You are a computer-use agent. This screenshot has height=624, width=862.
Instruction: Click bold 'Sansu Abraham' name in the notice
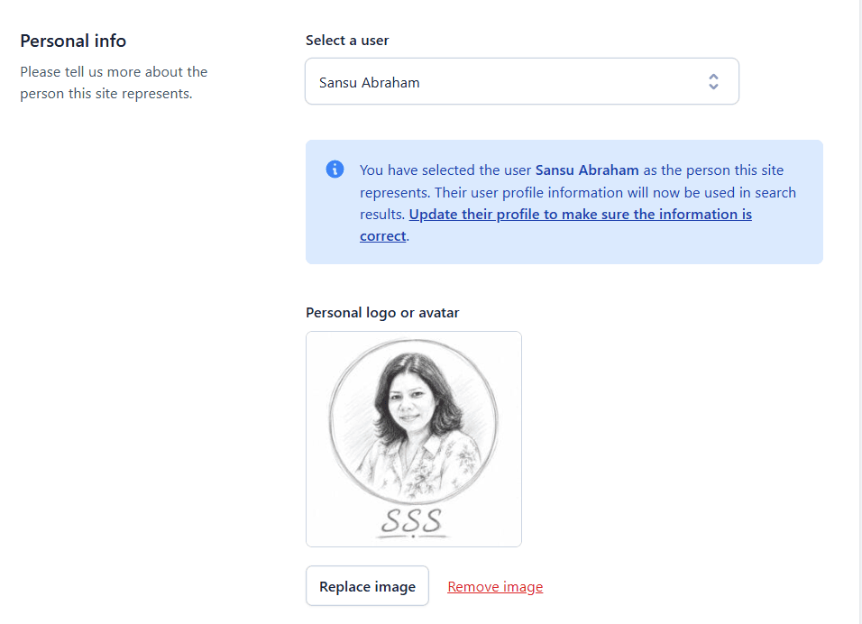point(587,170)
